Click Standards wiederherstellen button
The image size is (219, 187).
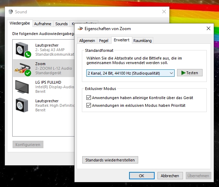[x=110, y=160]
